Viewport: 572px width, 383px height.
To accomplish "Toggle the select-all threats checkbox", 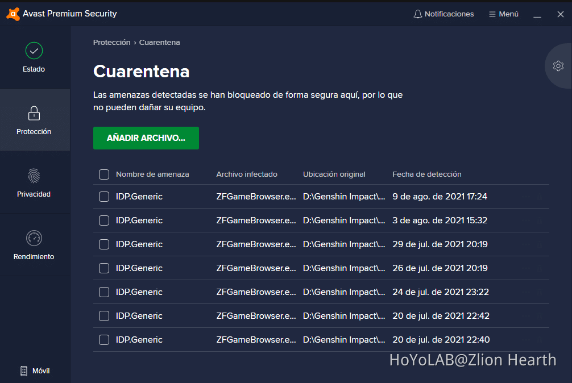I will (x=104, y=174).
